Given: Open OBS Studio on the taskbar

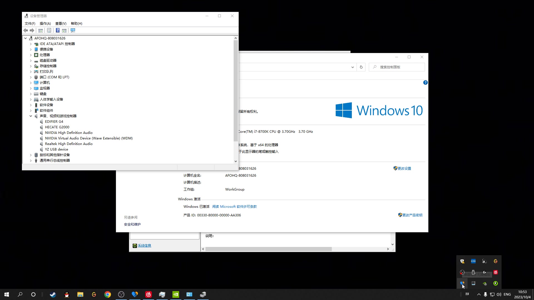Looking at the screenshot, I should [121, 294].
